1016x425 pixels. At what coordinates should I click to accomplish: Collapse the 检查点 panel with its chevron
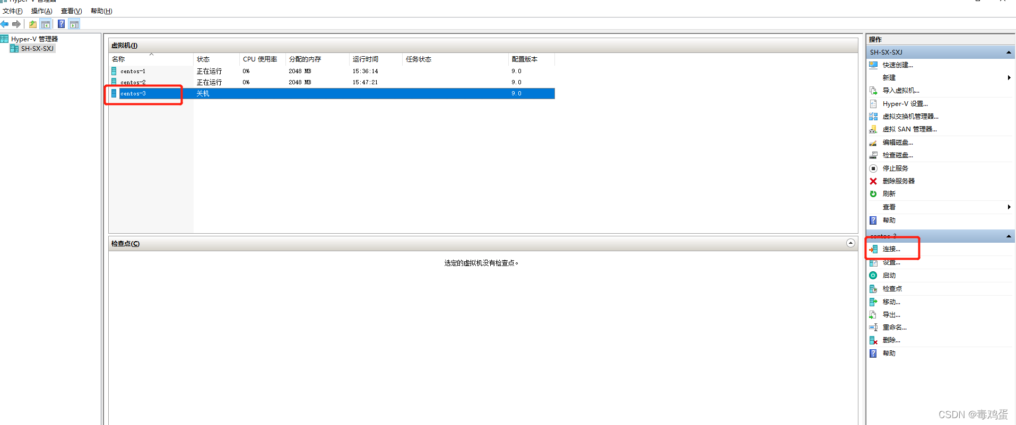pyautogui.click(x=850, y=243)
